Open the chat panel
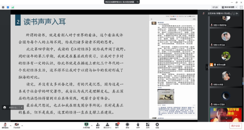244x130 pixels. pyautogui.click(x=117, y=125)
